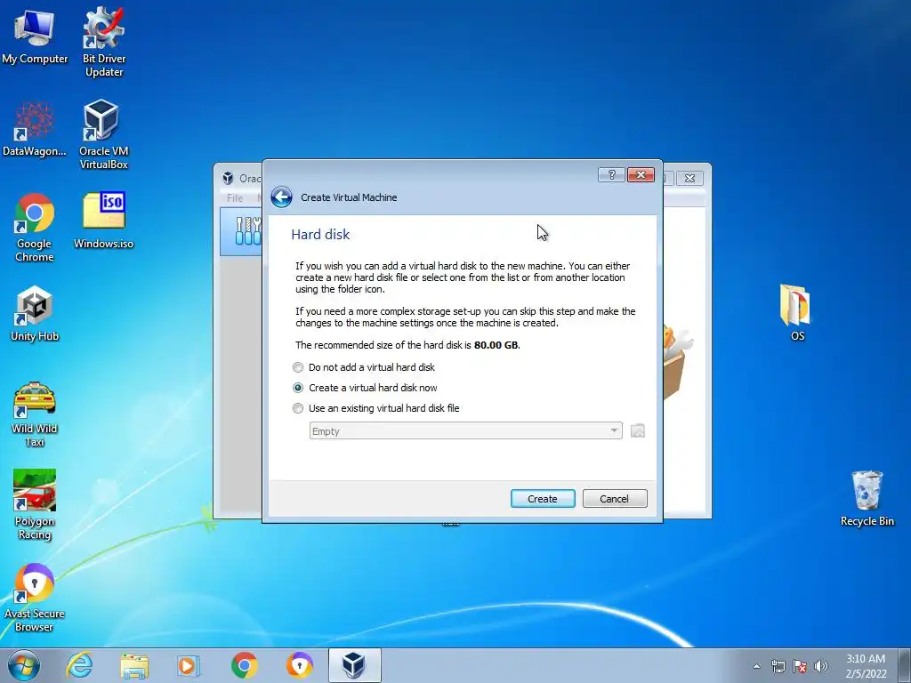
Task: Open the volume speaker icon
Action: (821, 666)
